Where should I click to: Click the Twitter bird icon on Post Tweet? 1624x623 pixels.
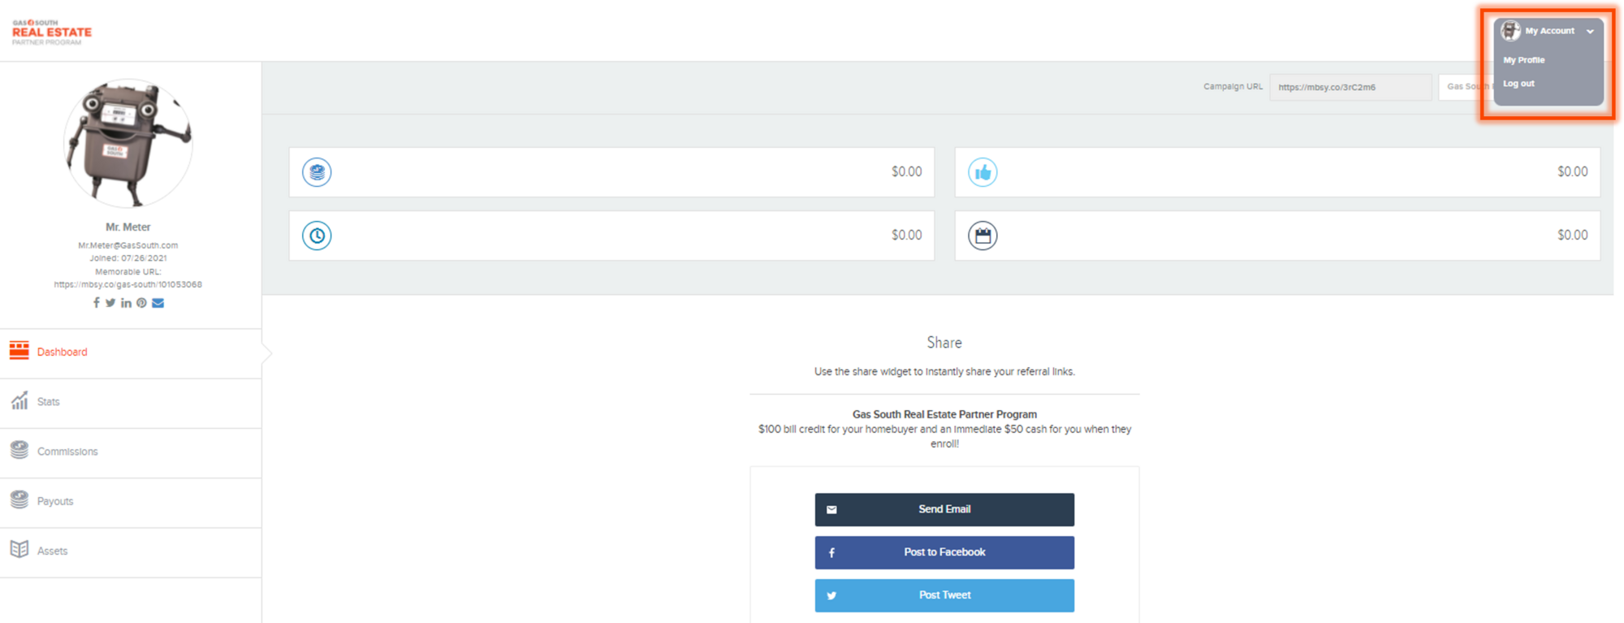coord(831,596)
